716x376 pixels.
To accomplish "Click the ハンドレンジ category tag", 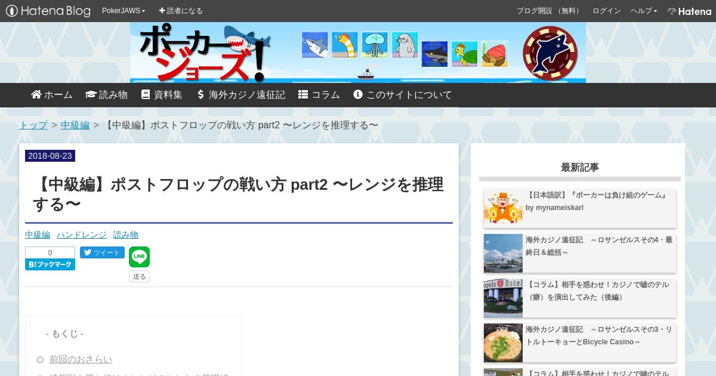I will point(82,235).
